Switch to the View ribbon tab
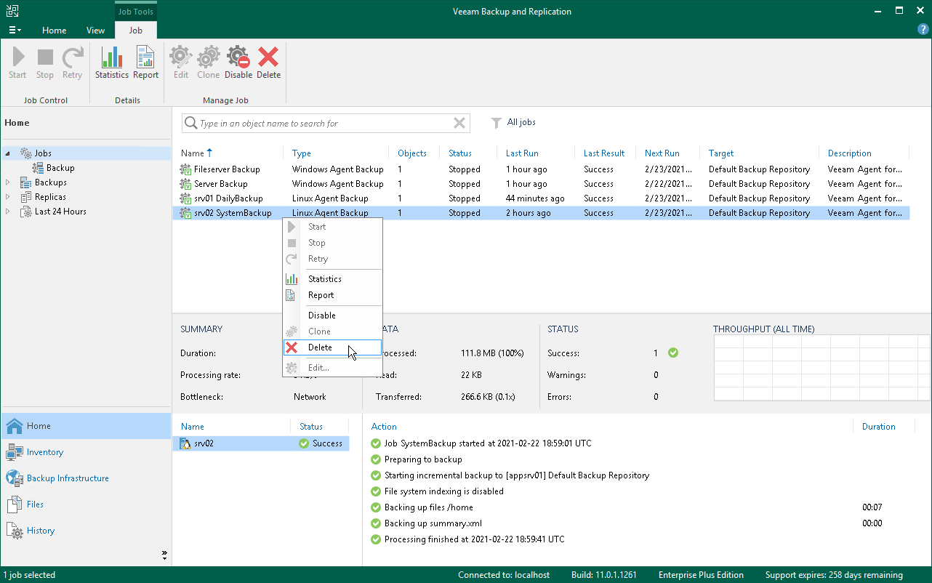Screen dimensions: 932x583 95,31
